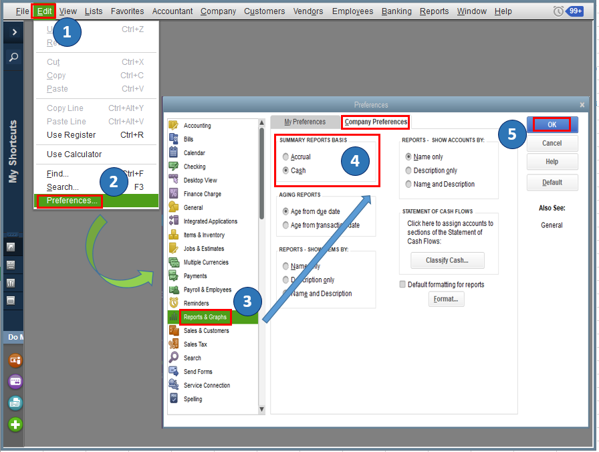The width and height of the screenshot is (599, 452).
Task: Switch to the Company Preferences tab
Action: tap(376, 122)
